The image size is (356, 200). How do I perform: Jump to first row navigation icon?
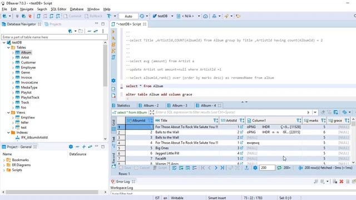point(203,168)
